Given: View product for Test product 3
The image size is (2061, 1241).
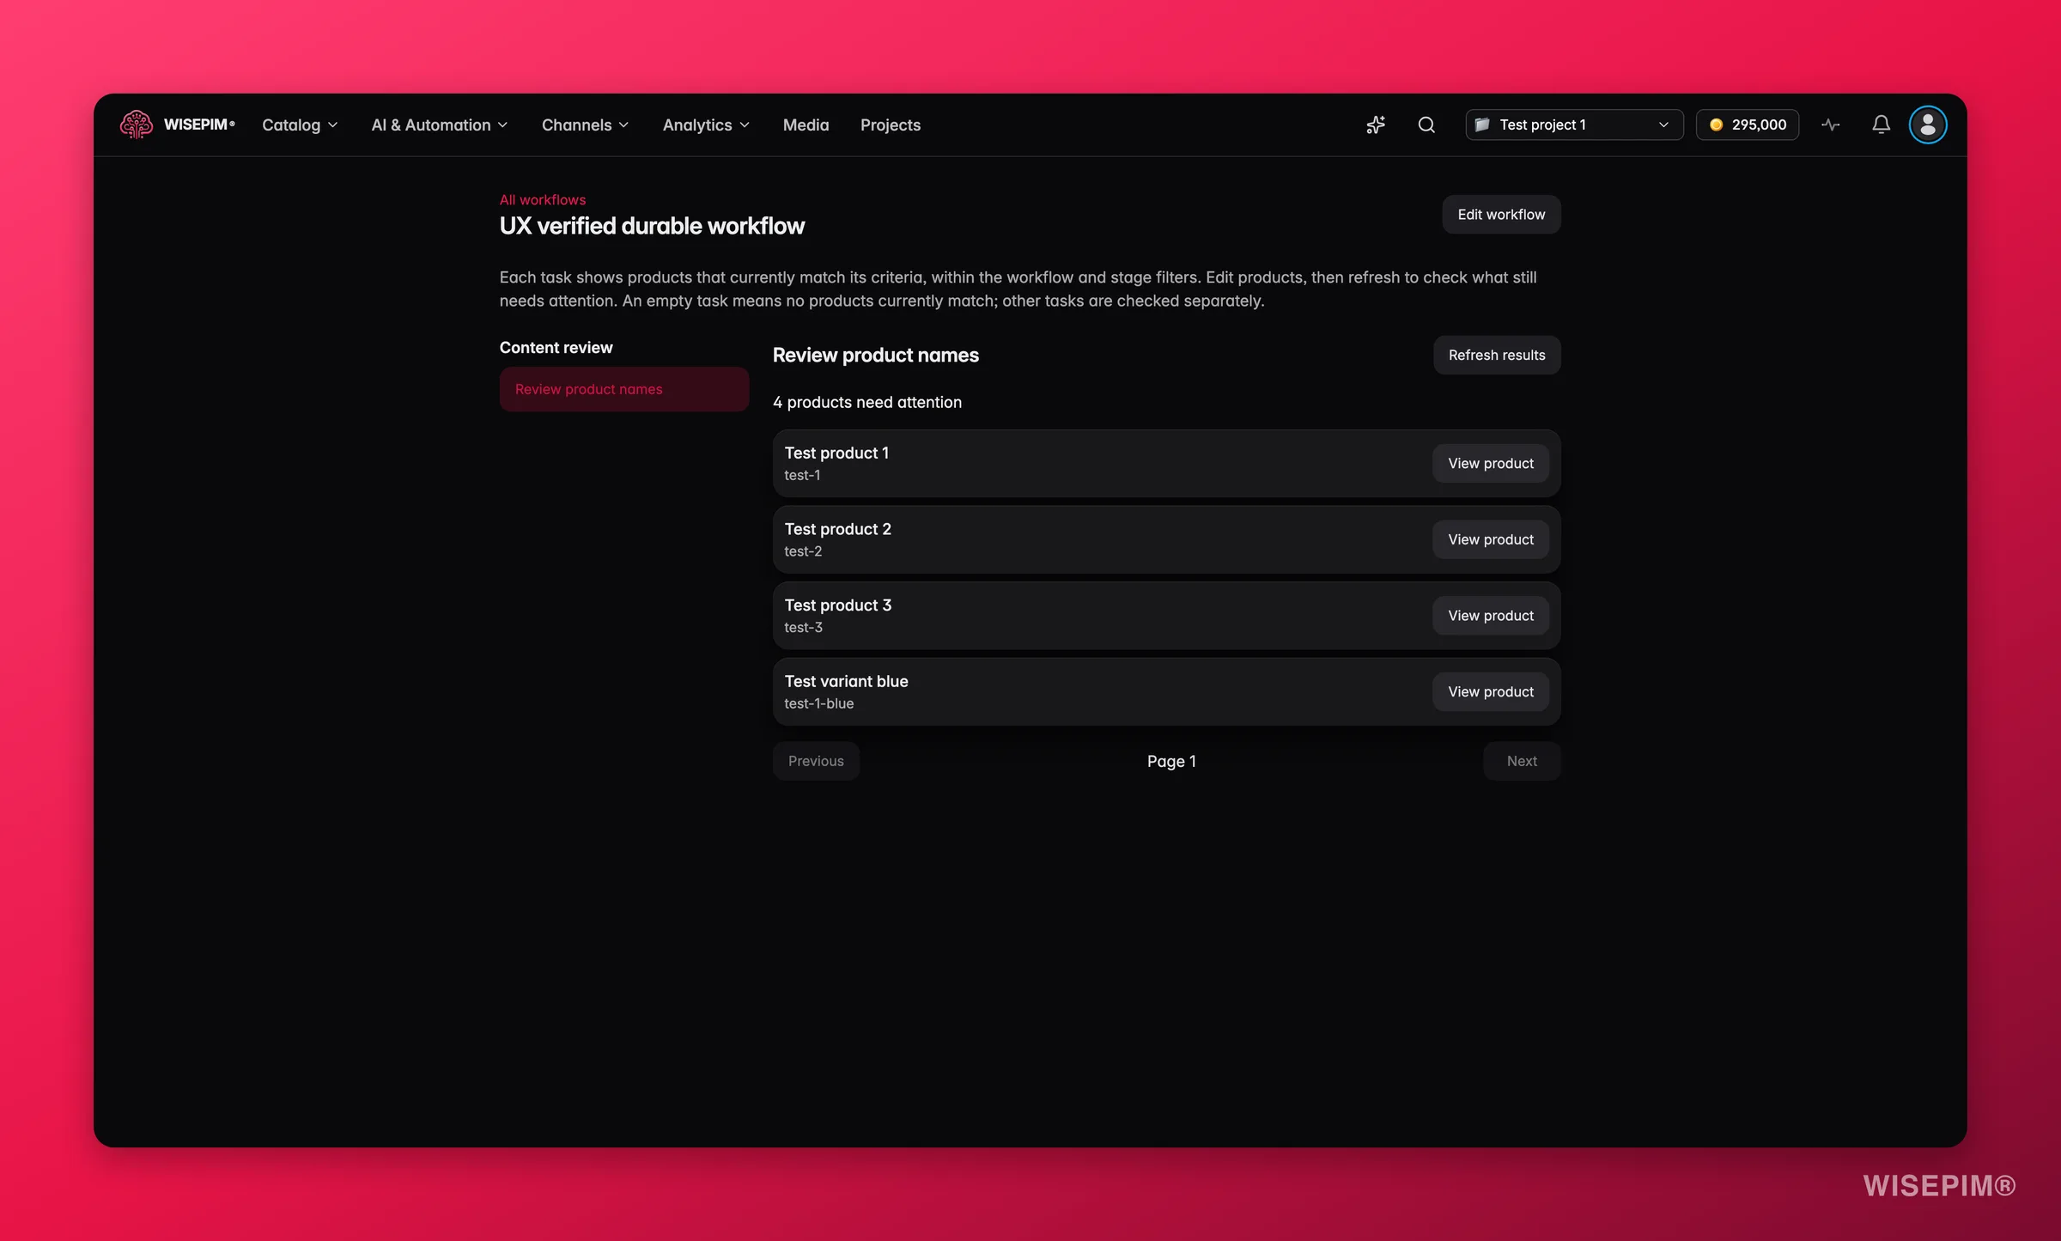Looking at the screenshot, I should point(1491,615).
